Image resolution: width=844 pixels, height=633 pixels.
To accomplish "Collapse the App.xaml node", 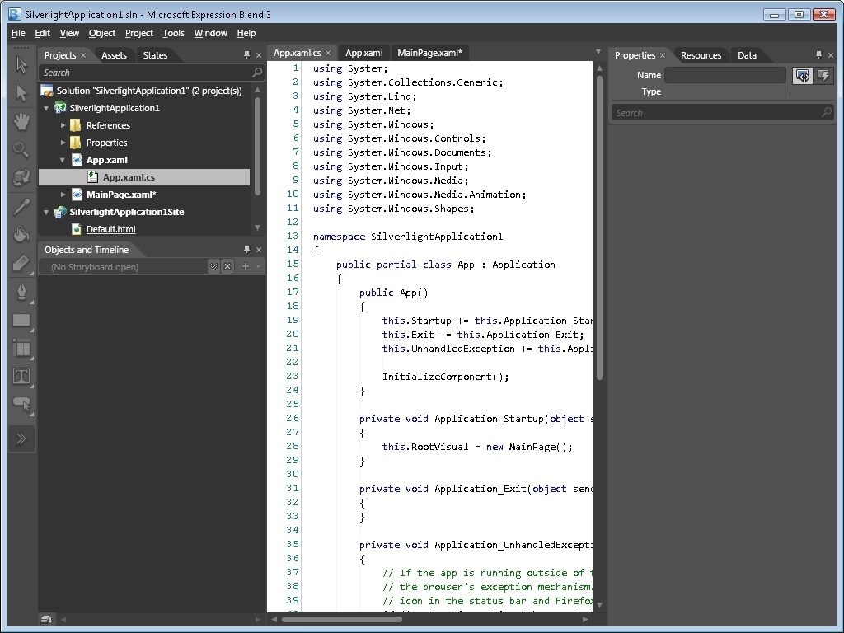I will point(63,160).
